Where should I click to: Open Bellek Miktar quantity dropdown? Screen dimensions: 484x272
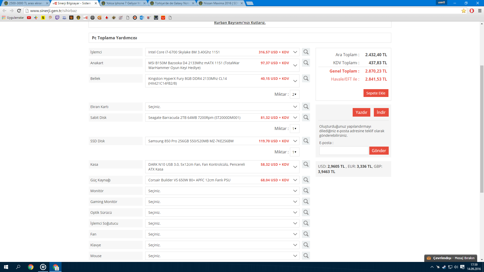(x=294, y=94)
